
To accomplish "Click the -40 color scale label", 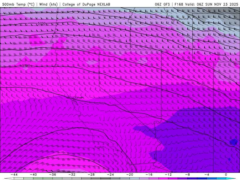I will 33,175.
